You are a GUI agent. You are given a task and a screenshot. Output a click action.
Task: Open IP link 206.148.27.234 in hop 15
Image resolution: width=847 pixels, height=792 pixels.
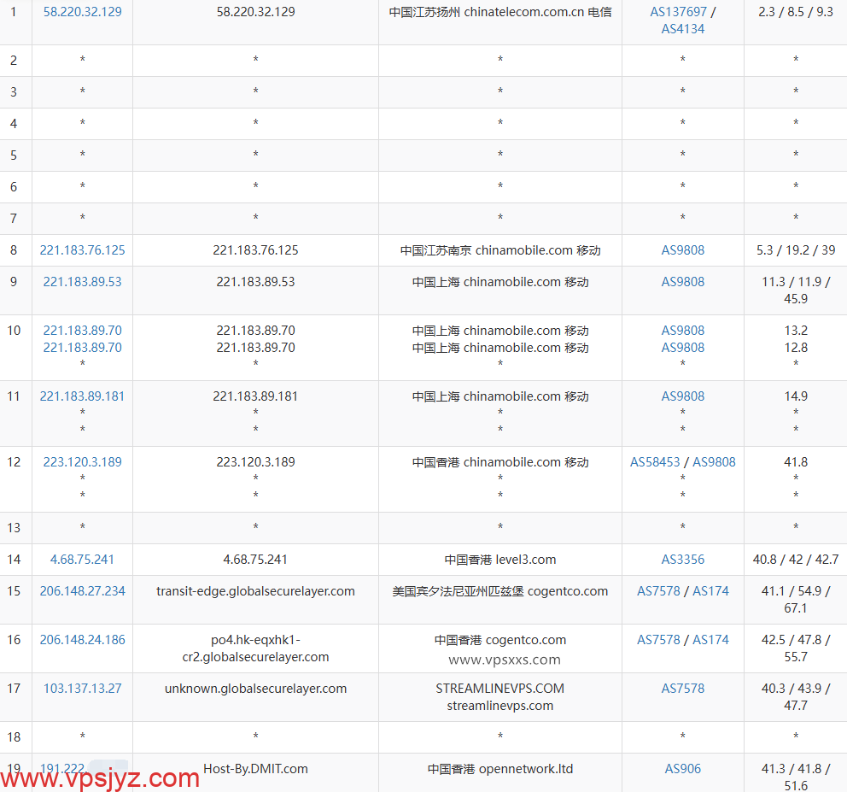(x=83, y=591)
